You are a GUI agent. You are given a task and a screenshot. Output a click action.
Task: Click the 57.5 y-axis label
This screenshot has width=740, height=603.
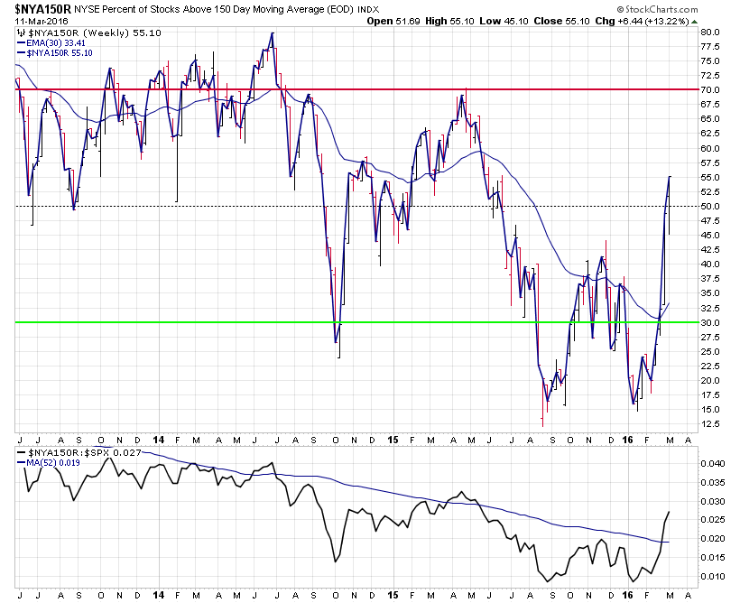[710, 162]
